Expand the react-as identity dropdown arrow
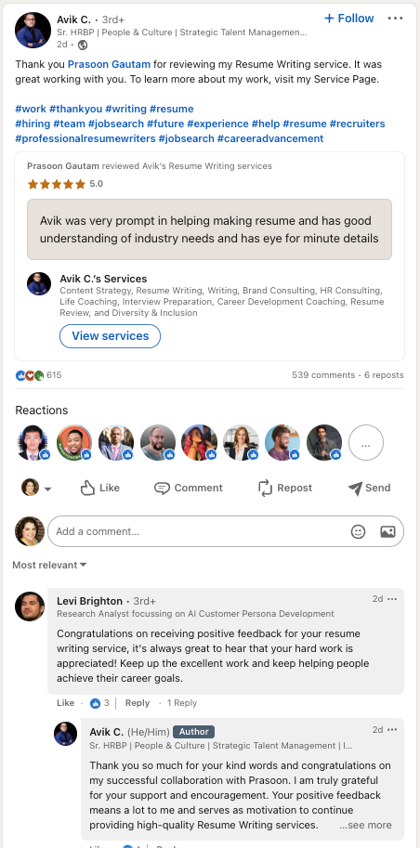This screenshot has width=420, height=848. (47, 489)
